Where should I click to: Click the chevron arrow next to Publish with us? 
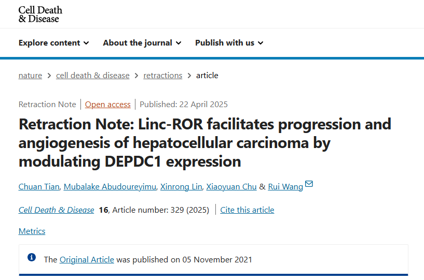pyautogui.click(x=261, y=43)
